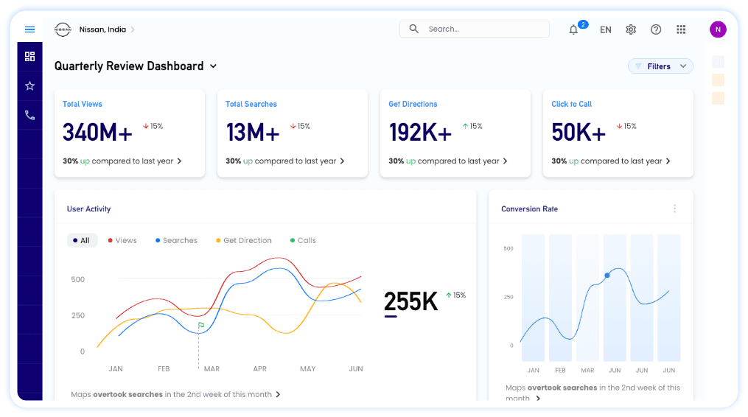
Task: Open the phone calls sidebar icon
Action: click(29, 115)
